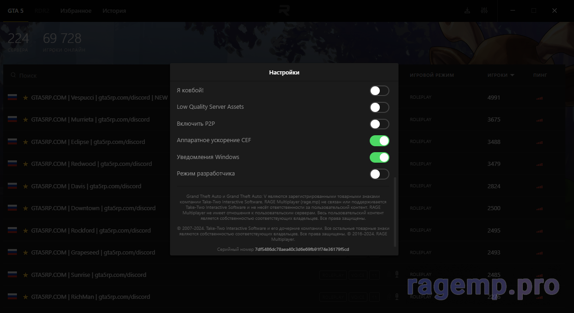Toggle the 'Я ковбой!' switch
The image size is (574, 313).
(379, 90)
